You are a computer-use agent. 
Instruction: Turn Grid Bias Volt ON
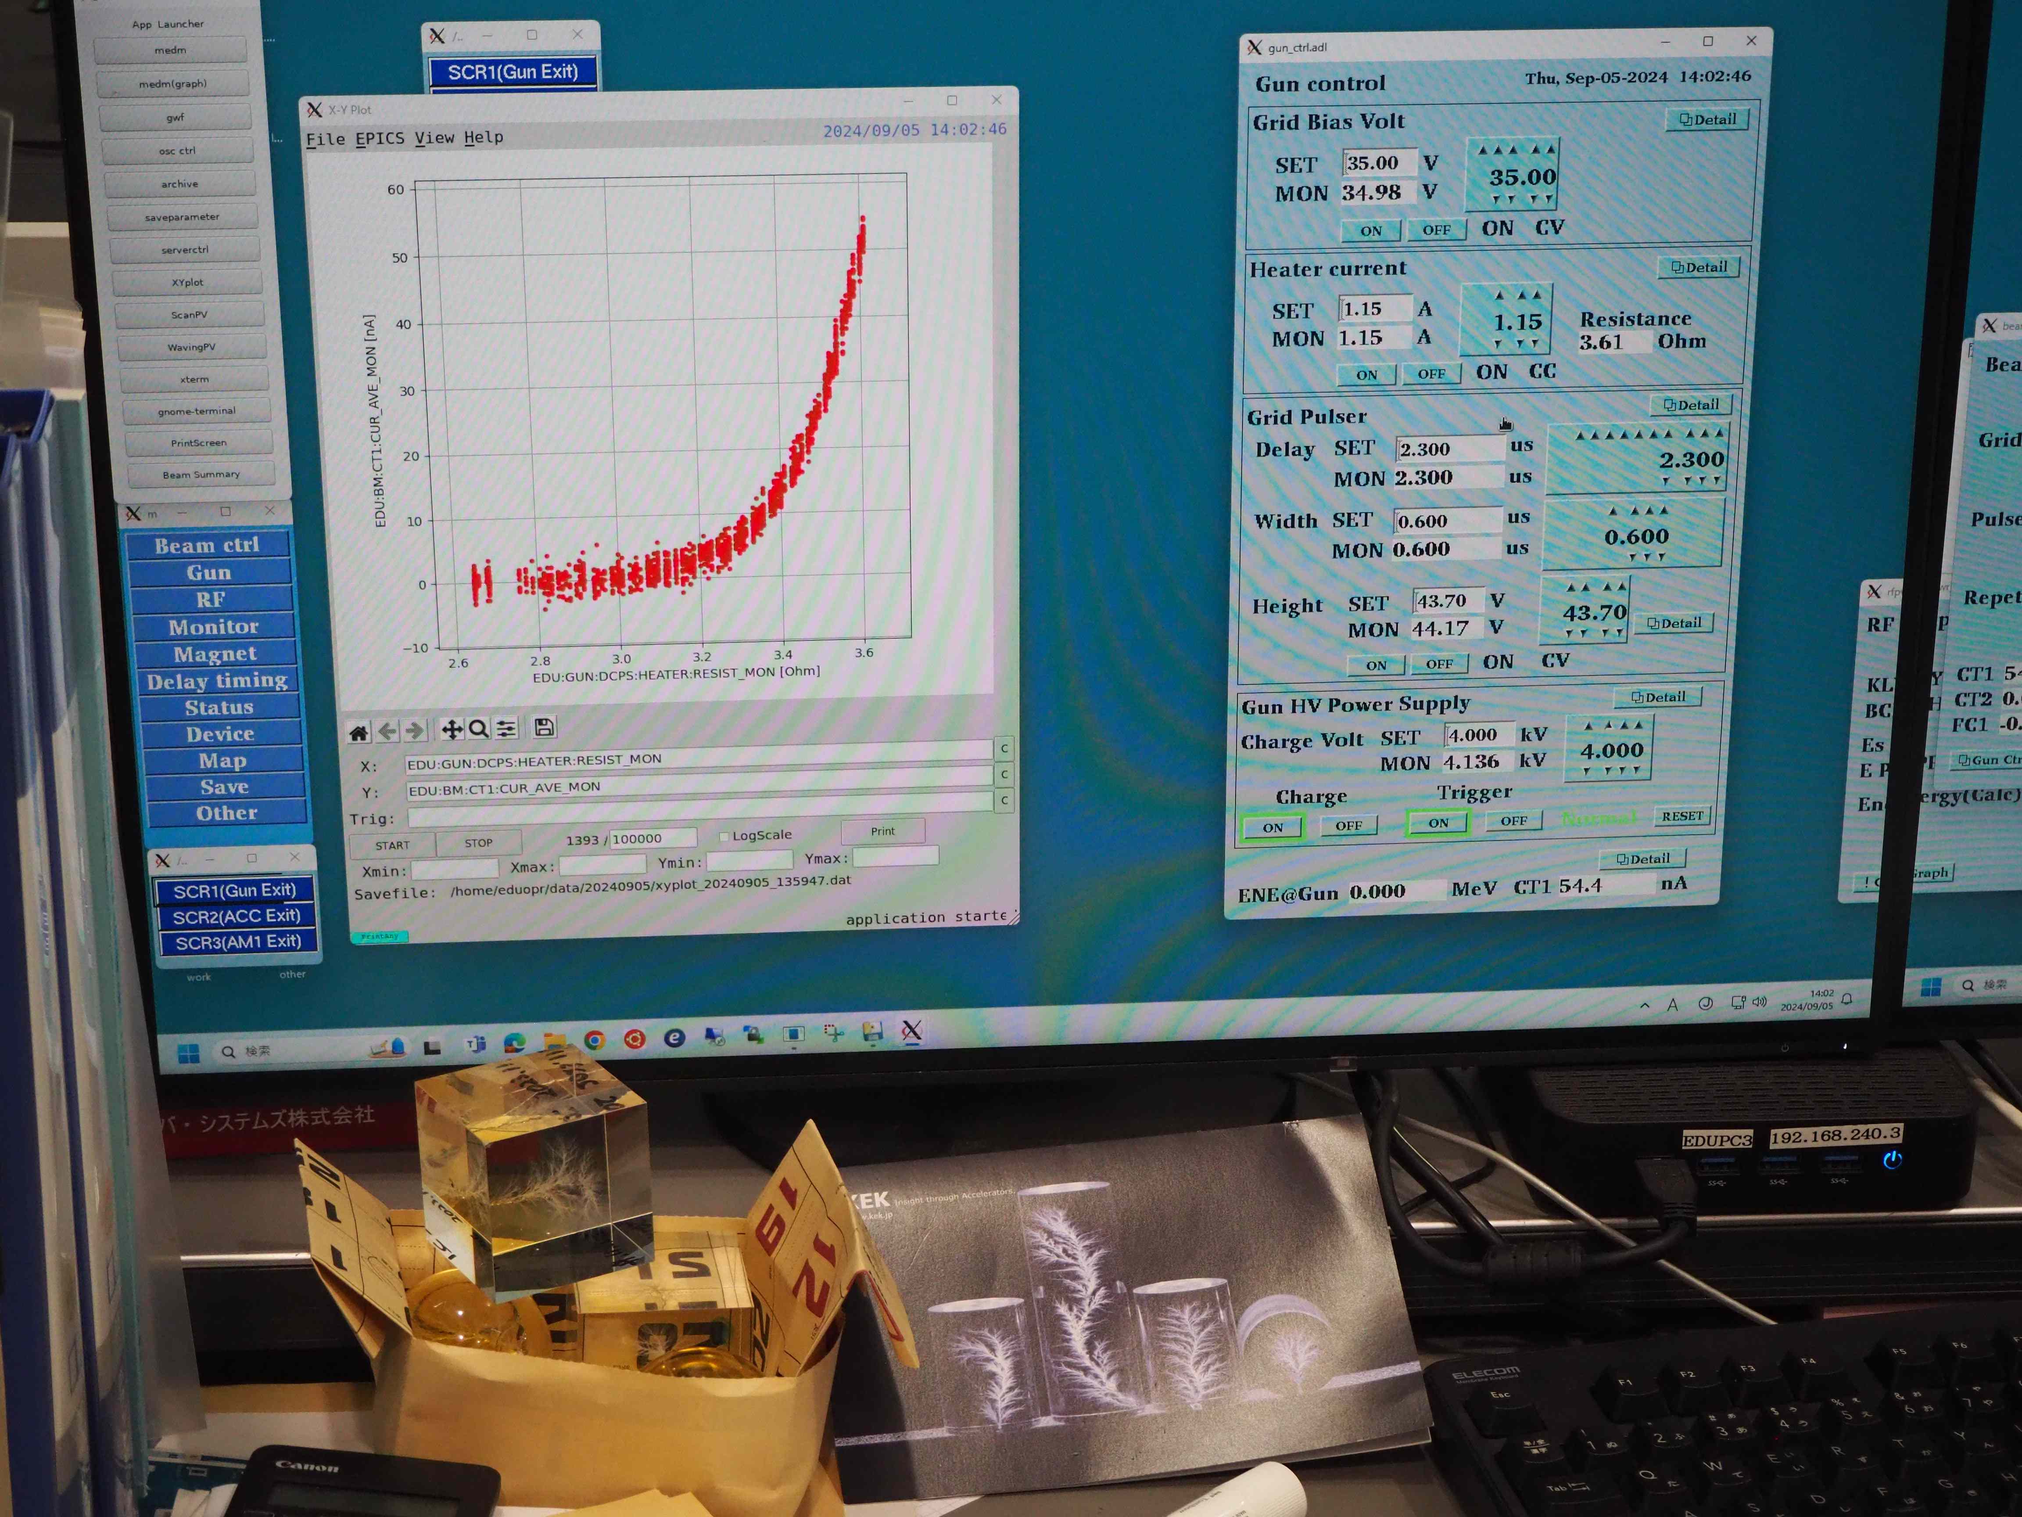coord(1370,231)
